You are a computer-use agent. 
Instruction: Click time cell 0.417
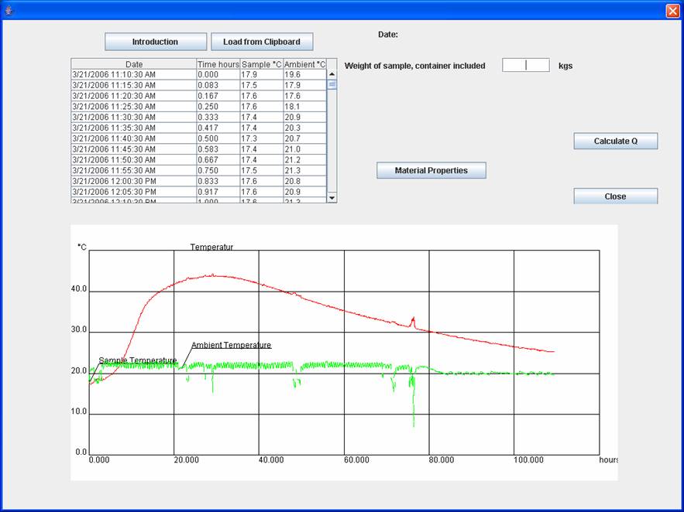pos(218,128)
